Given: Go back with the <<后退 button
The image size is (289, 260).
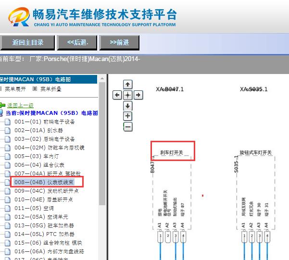Looking at the screenshot, I should 77,43.
